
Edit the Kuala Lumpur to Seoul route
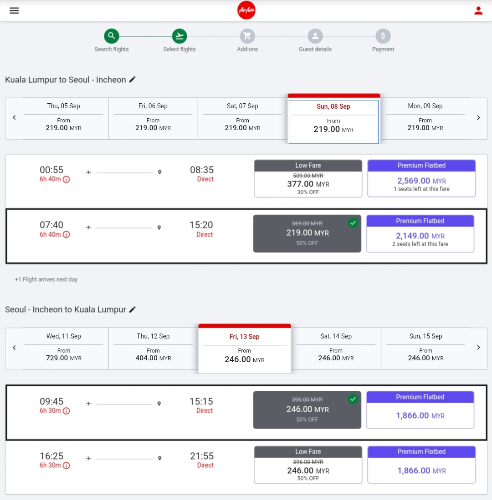133,80
